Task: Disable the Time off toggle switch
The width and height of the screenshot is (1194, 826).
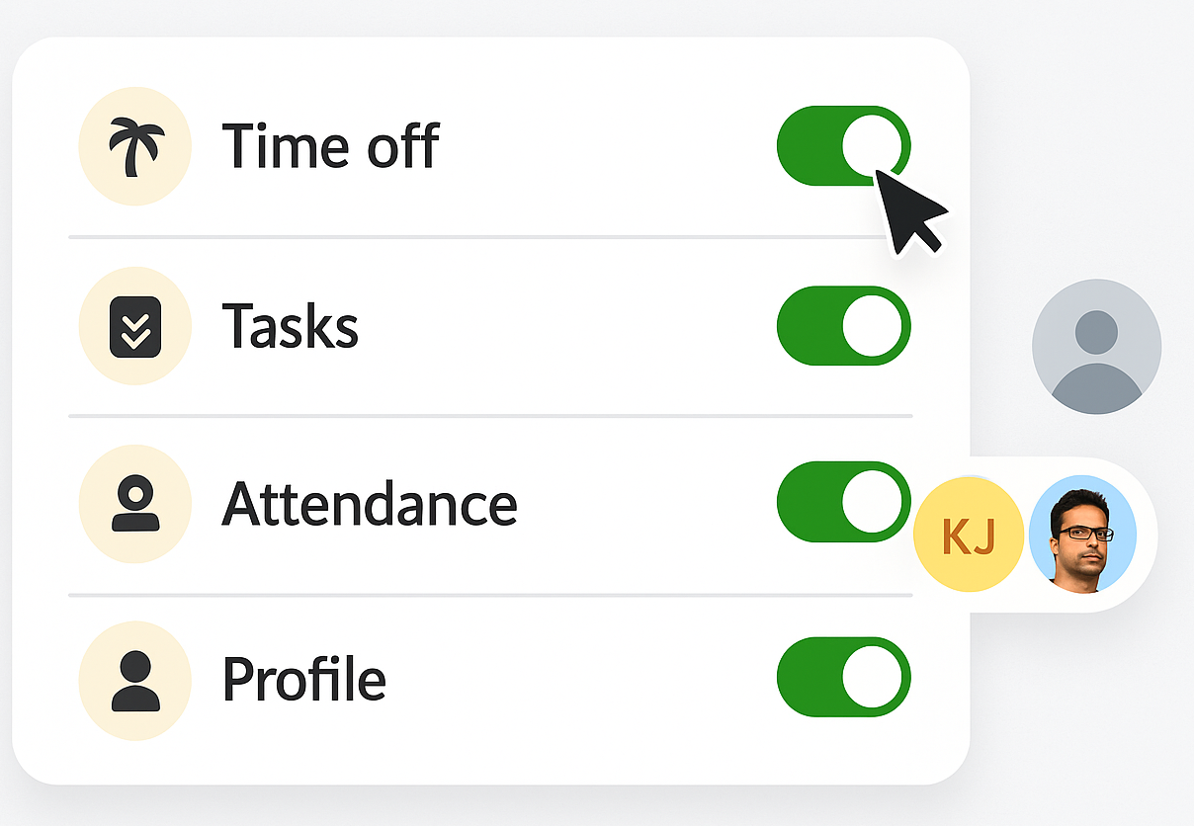Action: tap(843, 146)
